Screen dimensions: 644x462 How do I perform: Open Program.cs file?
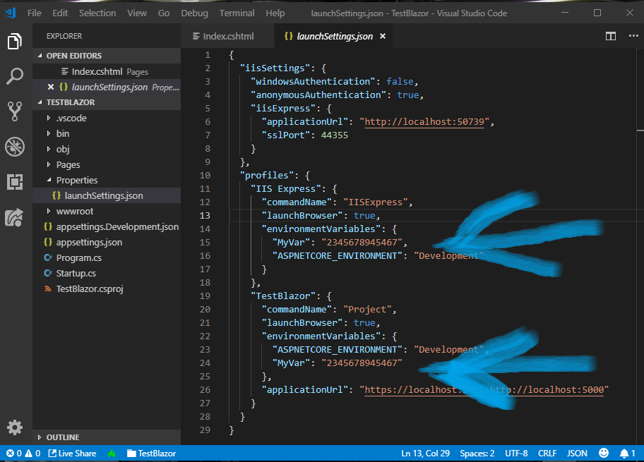[107, 258]
